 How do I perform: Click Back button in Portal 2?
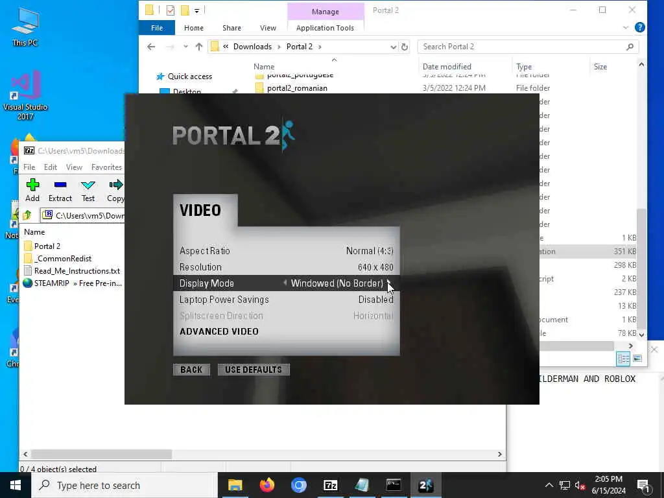(x=191, y=370)
